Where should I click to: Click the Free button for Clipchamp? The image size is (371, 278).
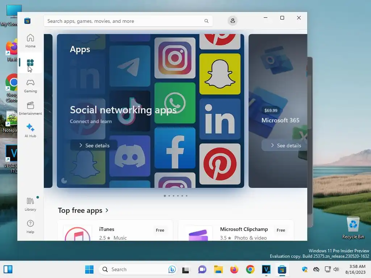[x=281, y=230]
